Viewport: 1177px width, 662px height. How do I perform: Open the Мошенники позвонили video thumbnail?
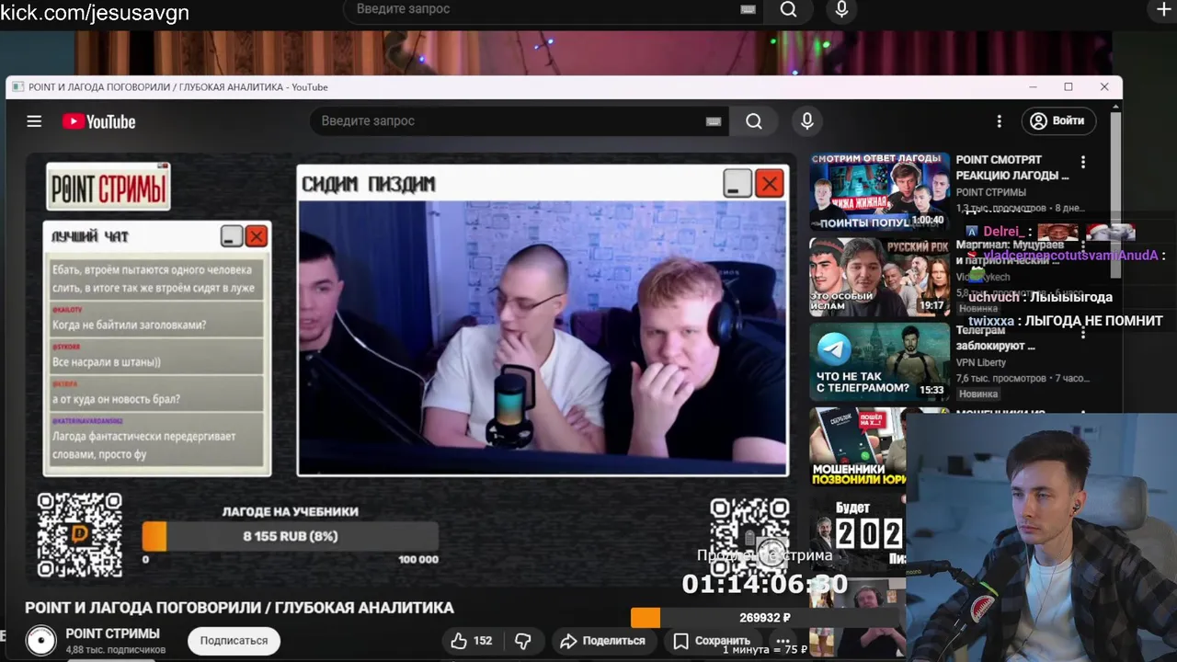pyautogui.click(x=858, y=447)
